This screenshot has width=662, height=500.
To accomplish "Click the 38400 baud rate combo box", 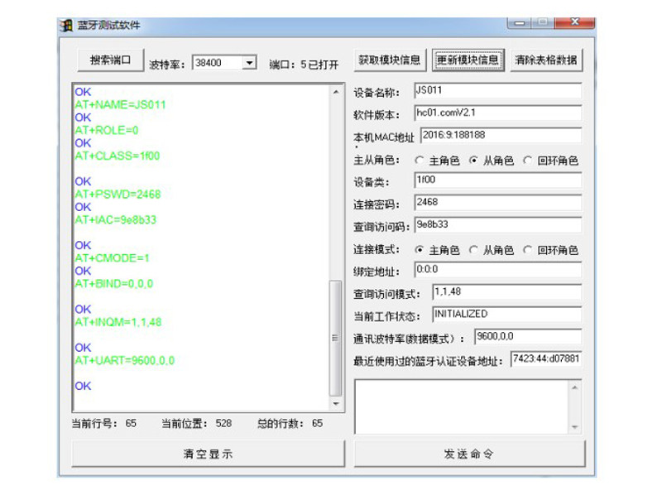I will pos(223,63).
